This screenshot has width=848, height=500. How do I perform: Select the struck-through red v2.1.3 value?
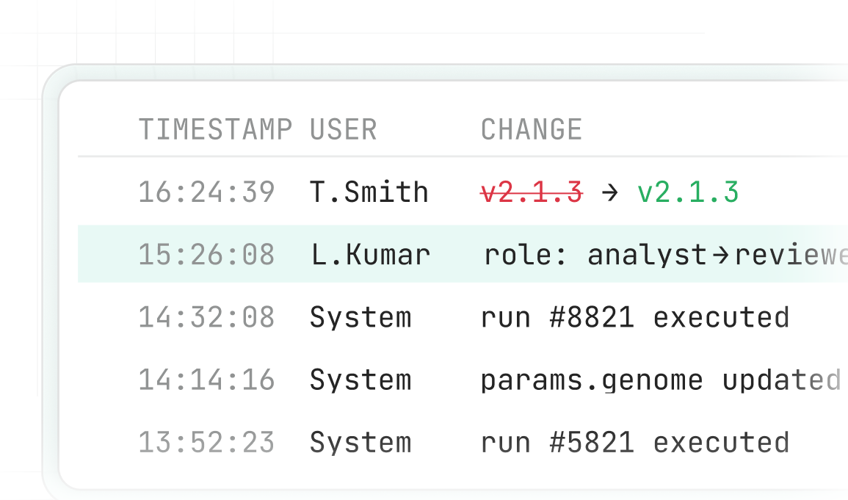pos(532,192)
